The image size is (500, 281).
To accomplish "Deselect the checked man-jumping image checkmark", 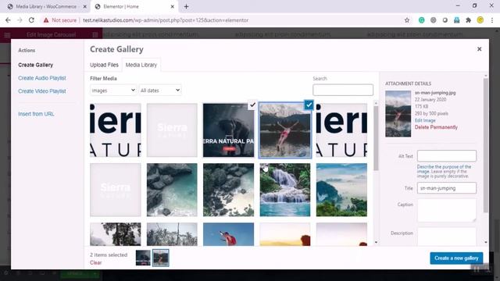I will pos(309,105).
